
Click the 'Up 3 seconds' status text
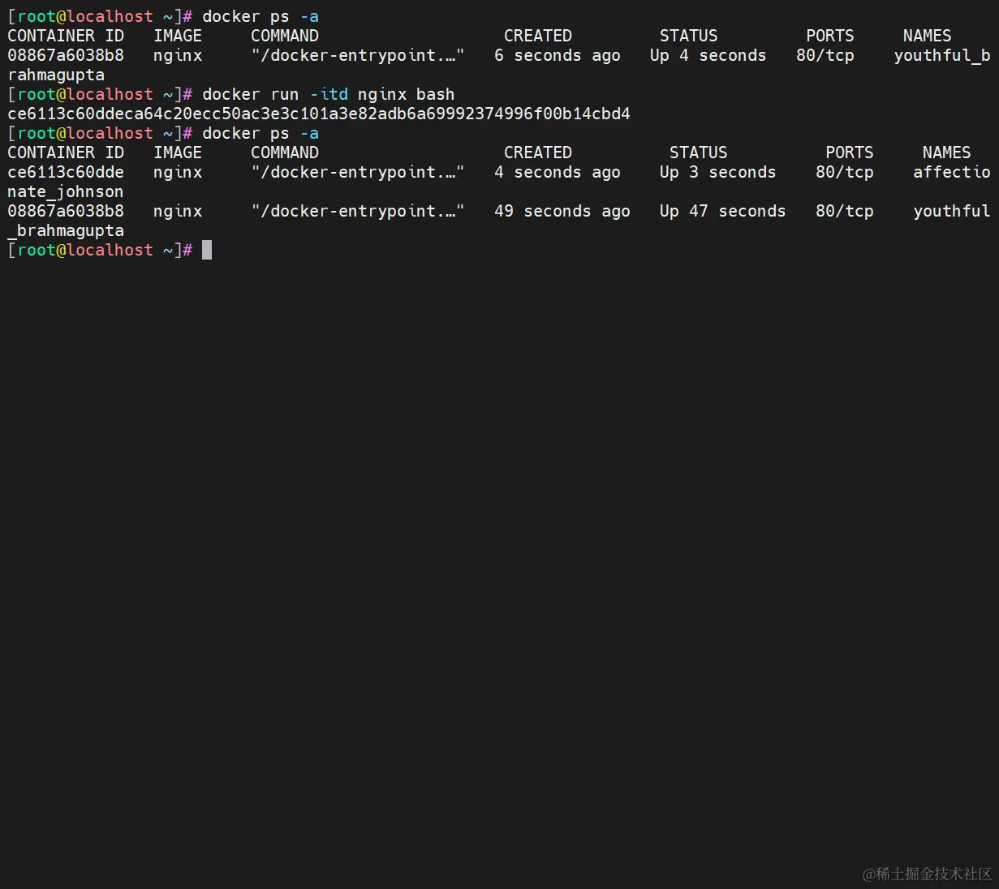click(x=717, y=172)
